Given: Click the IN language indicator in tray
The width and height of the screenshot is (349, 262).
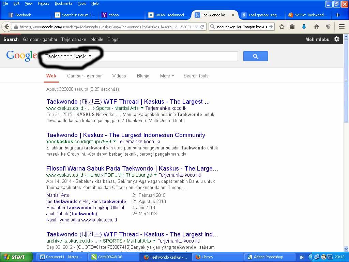Looking at the screenshot, I should [301, 257].
